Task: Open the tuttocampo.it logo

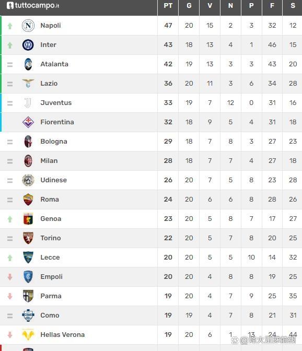Action: coord(33,5)
